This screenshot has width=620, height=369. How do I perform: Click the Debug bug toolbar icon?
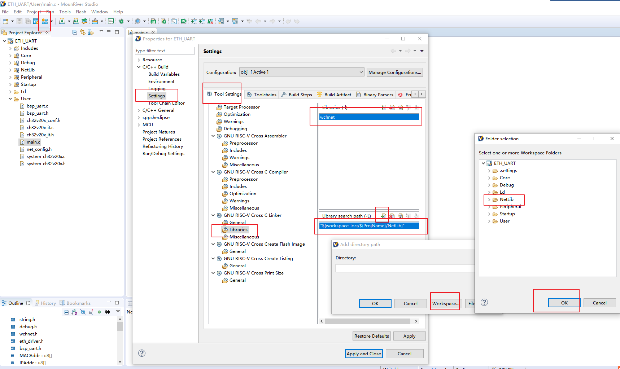pyautogui.click(x=122, y=21)
